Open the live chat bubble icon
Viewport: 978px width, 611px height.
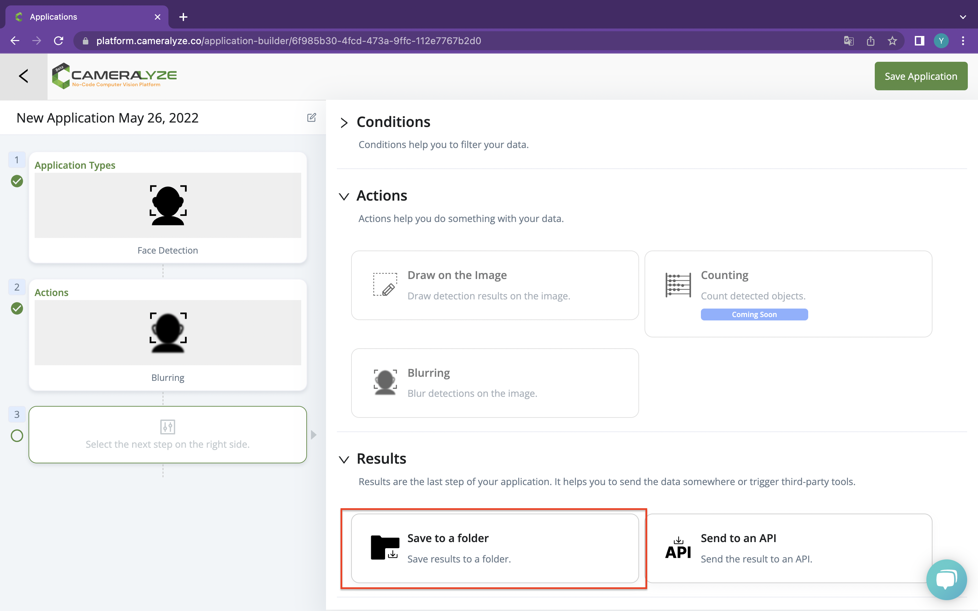pos(946,579)
